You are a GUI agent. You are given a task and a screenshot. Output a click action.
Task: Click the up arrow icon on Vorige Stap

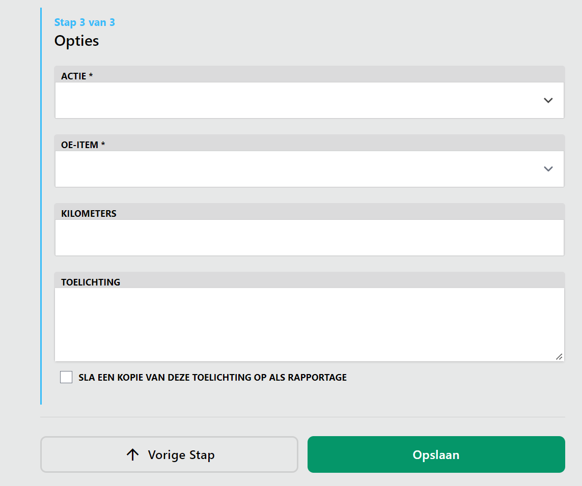tap(132, 454)
